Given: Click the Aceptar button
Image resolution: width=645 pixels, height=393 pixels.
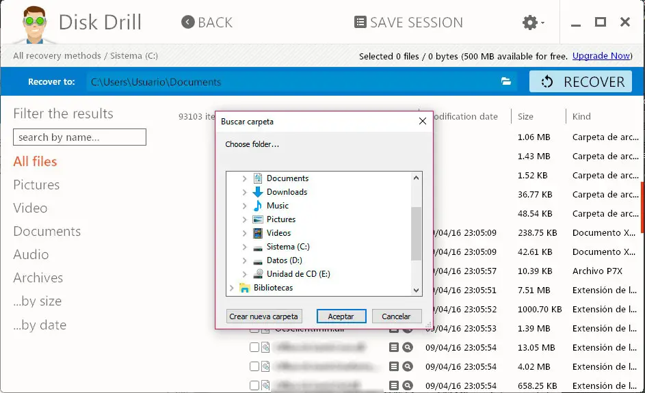Looking at the screenshot, I should (x=341, y=316).
